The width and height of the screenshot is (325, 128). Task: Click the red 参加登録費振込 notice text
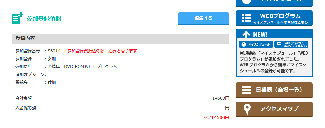100,51
